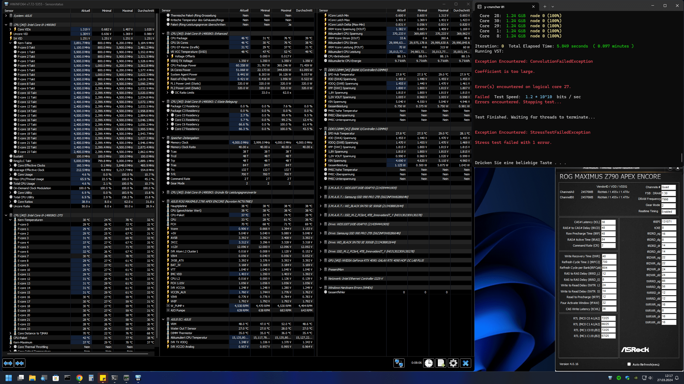This screenshot has width=684, height=384.
Task: Click the collapse columns arrows button
Action: [x=20, y=363]
